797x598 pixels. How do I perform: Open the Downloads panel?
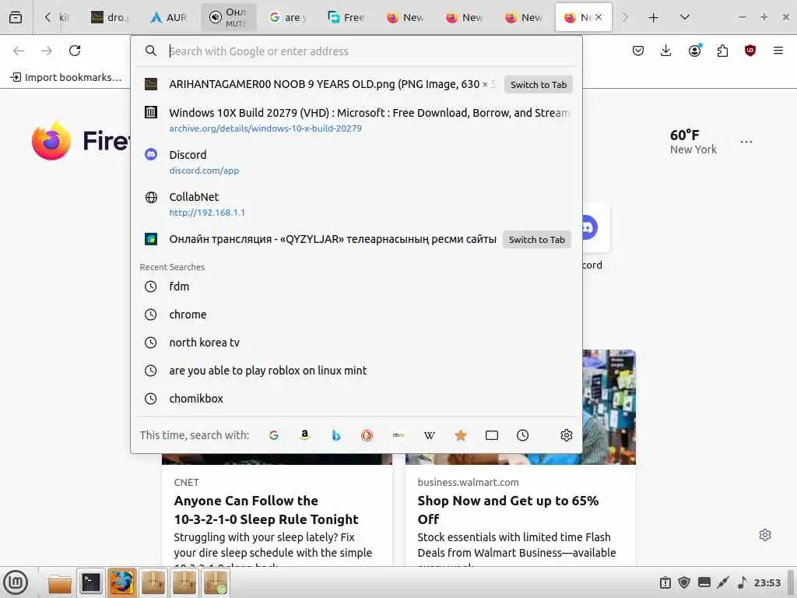[x=666, y=51]
